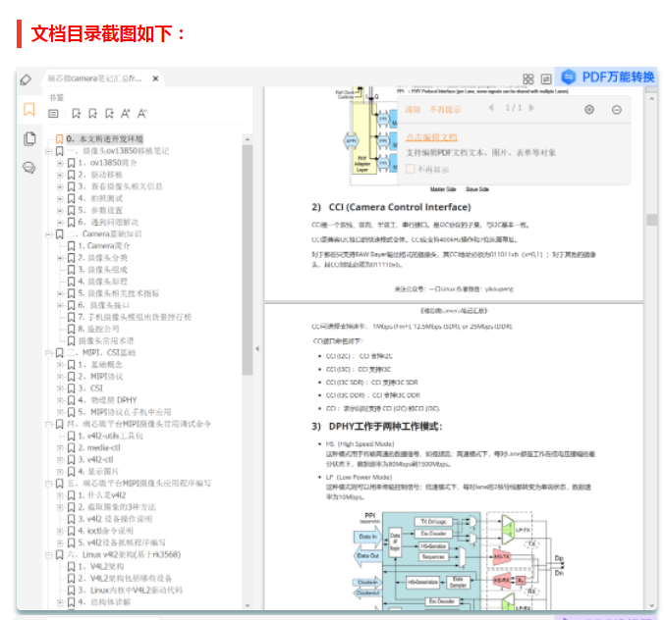Screen dimensions: 665x620
Task: Click the bookmark icon beside 1. V4L2架构
Action: [x=72, y=567]
